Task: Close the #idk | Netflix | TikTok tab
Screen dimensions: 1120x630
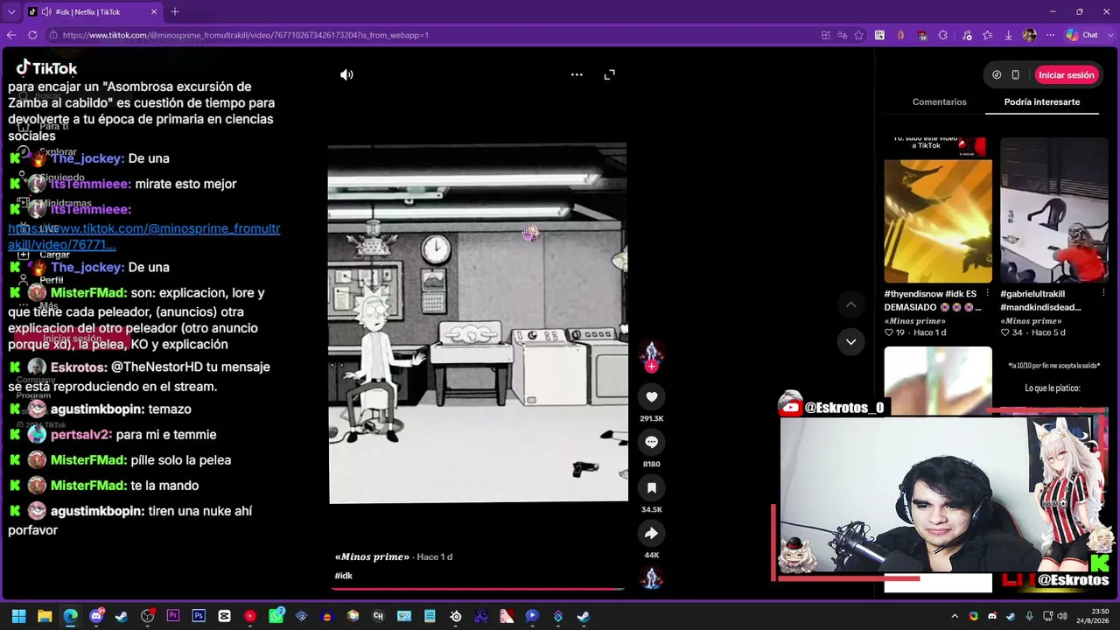Action: coord(154,12)
